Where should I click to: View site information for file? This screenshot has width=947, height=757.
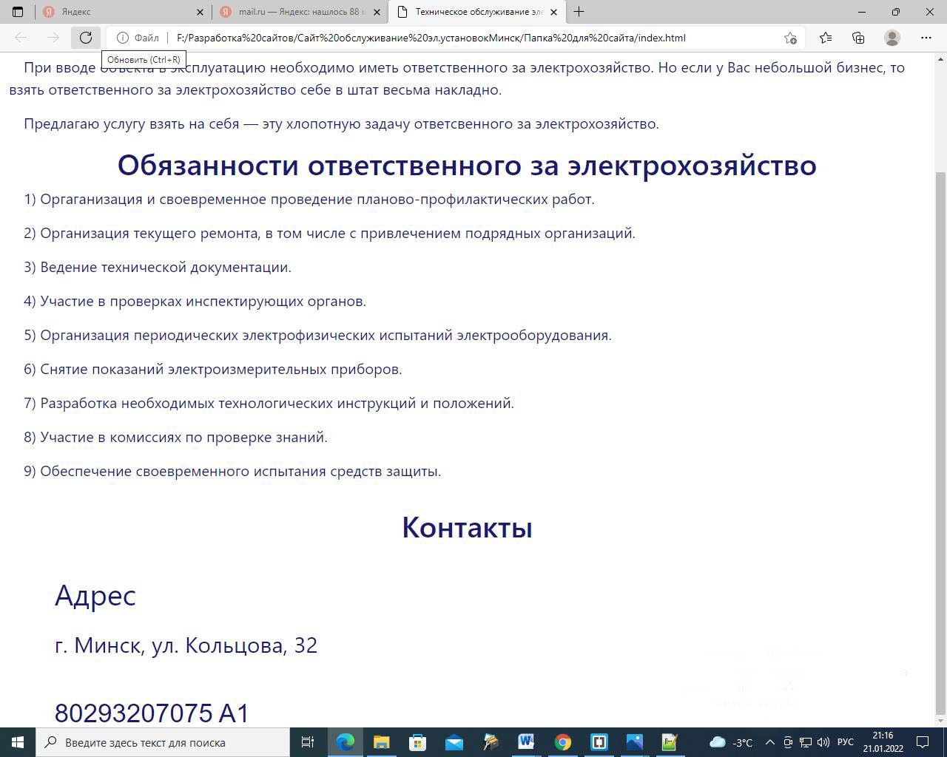(x=138, y=38)
